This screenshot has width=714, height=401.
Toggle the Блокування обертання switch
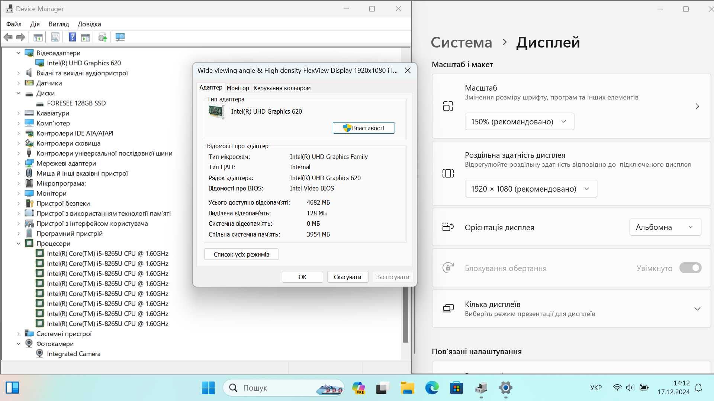(x=690, y=268)
